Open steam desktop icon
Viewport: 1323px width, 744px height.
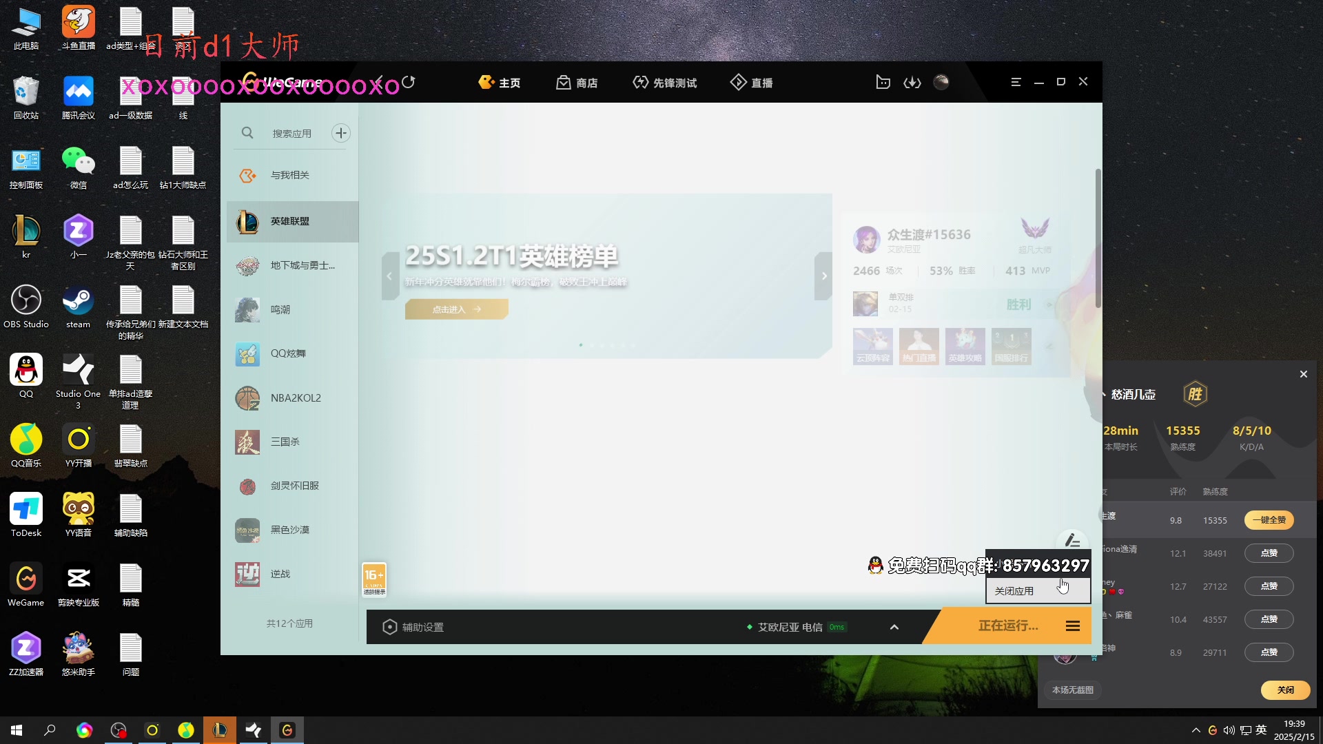tap(79, 307)
